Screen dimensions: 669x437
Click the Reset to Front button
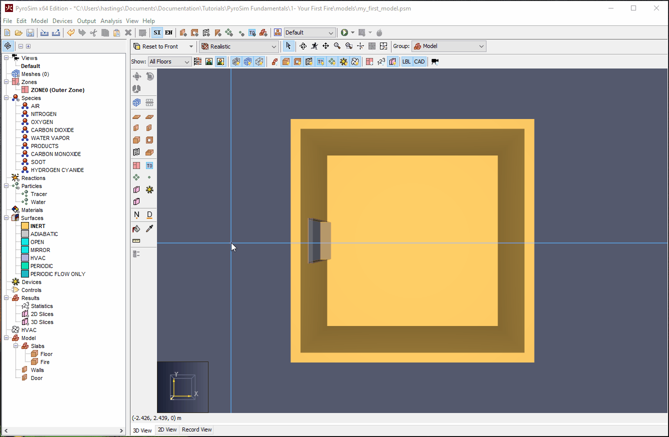click(x=160, y=46)
